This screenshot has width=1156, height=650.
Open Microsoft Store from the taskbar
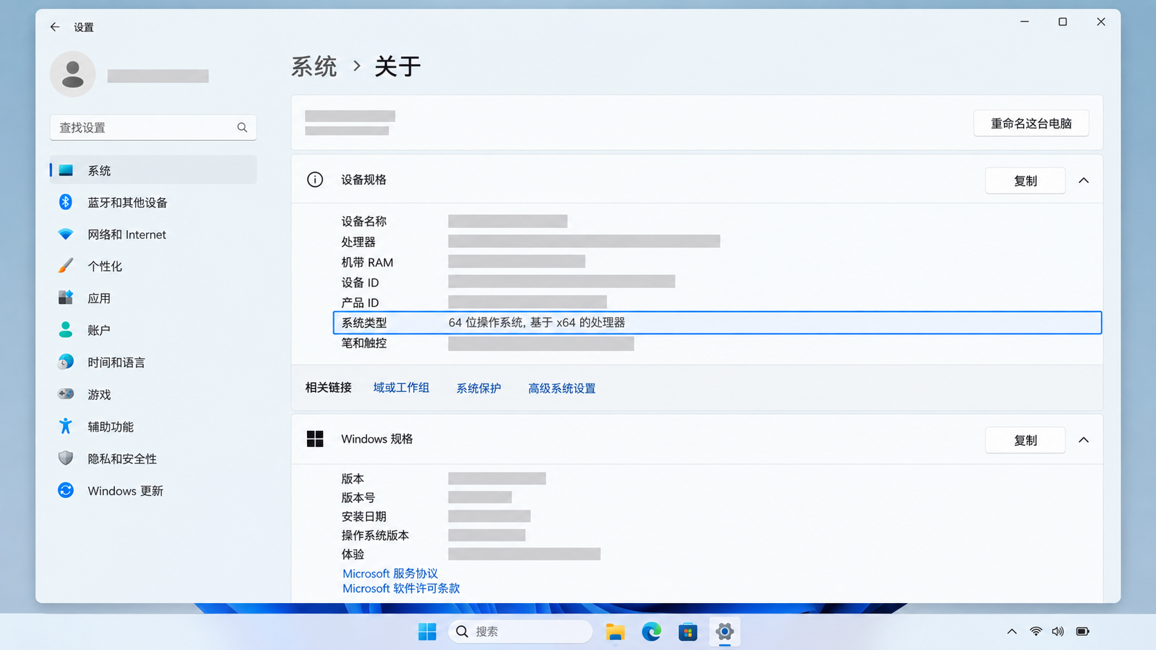688,631
